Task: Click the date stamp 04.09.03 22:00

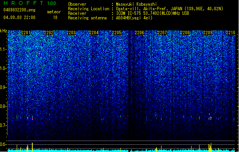Action: tap(19, 17)
